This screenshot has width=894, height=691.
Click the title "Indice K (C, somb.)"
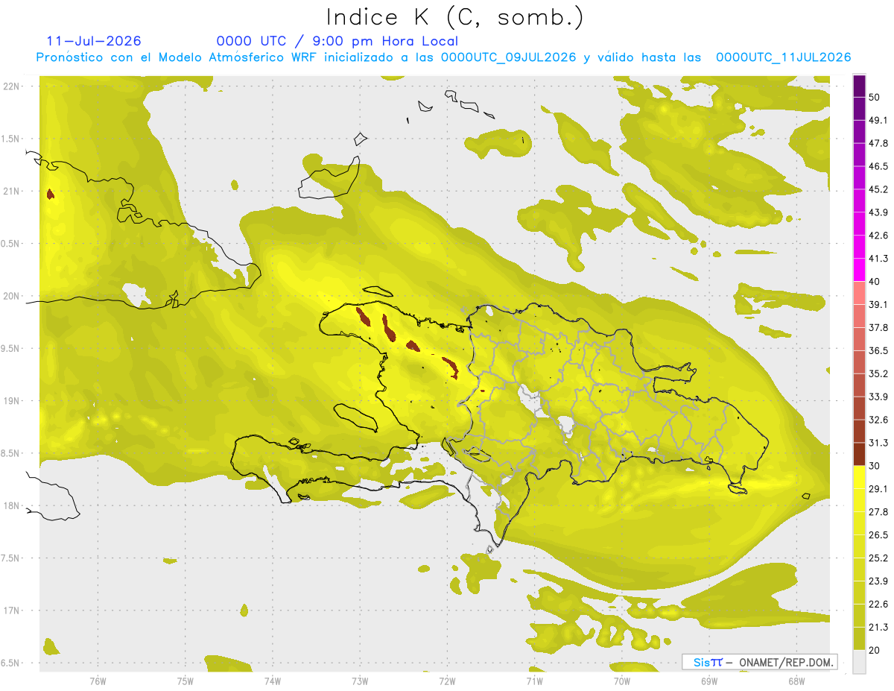tap(455, 17)
